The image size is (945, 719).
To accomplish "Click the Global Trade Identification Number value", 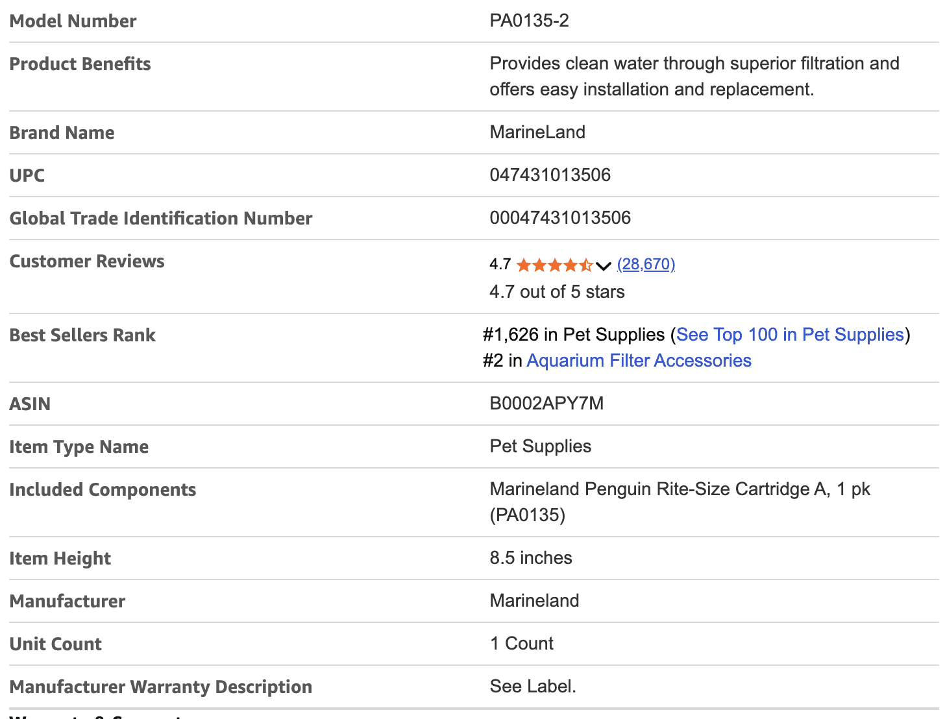I will (559, 218).
